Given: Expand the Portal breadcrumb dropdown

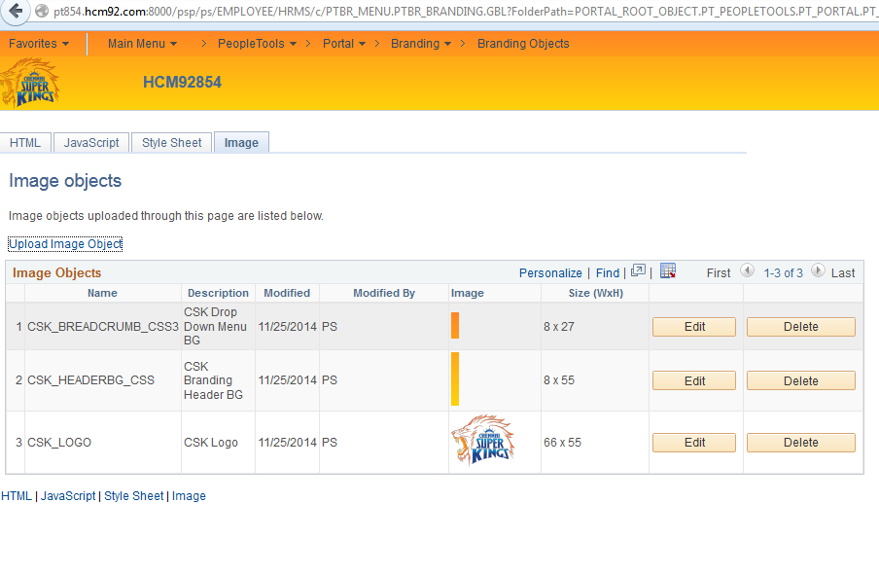Looking at the screenshot, I should [x=344, y=44].
